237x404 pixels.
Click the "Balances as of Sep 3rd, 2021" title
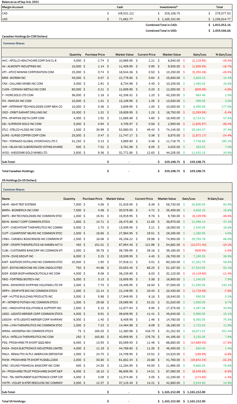pyautogui.click(x=20, y=2)
